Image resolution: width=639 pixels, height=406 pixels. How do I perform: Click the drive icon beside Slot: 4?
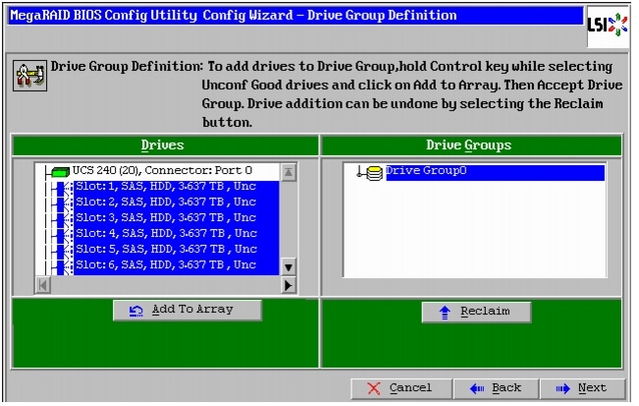pyautogui.click(x=65, y=234)
